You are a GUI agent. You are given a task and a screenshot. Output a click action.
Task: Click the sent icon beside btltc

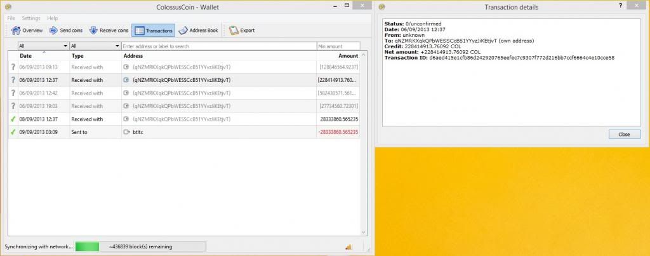[126, 132]
